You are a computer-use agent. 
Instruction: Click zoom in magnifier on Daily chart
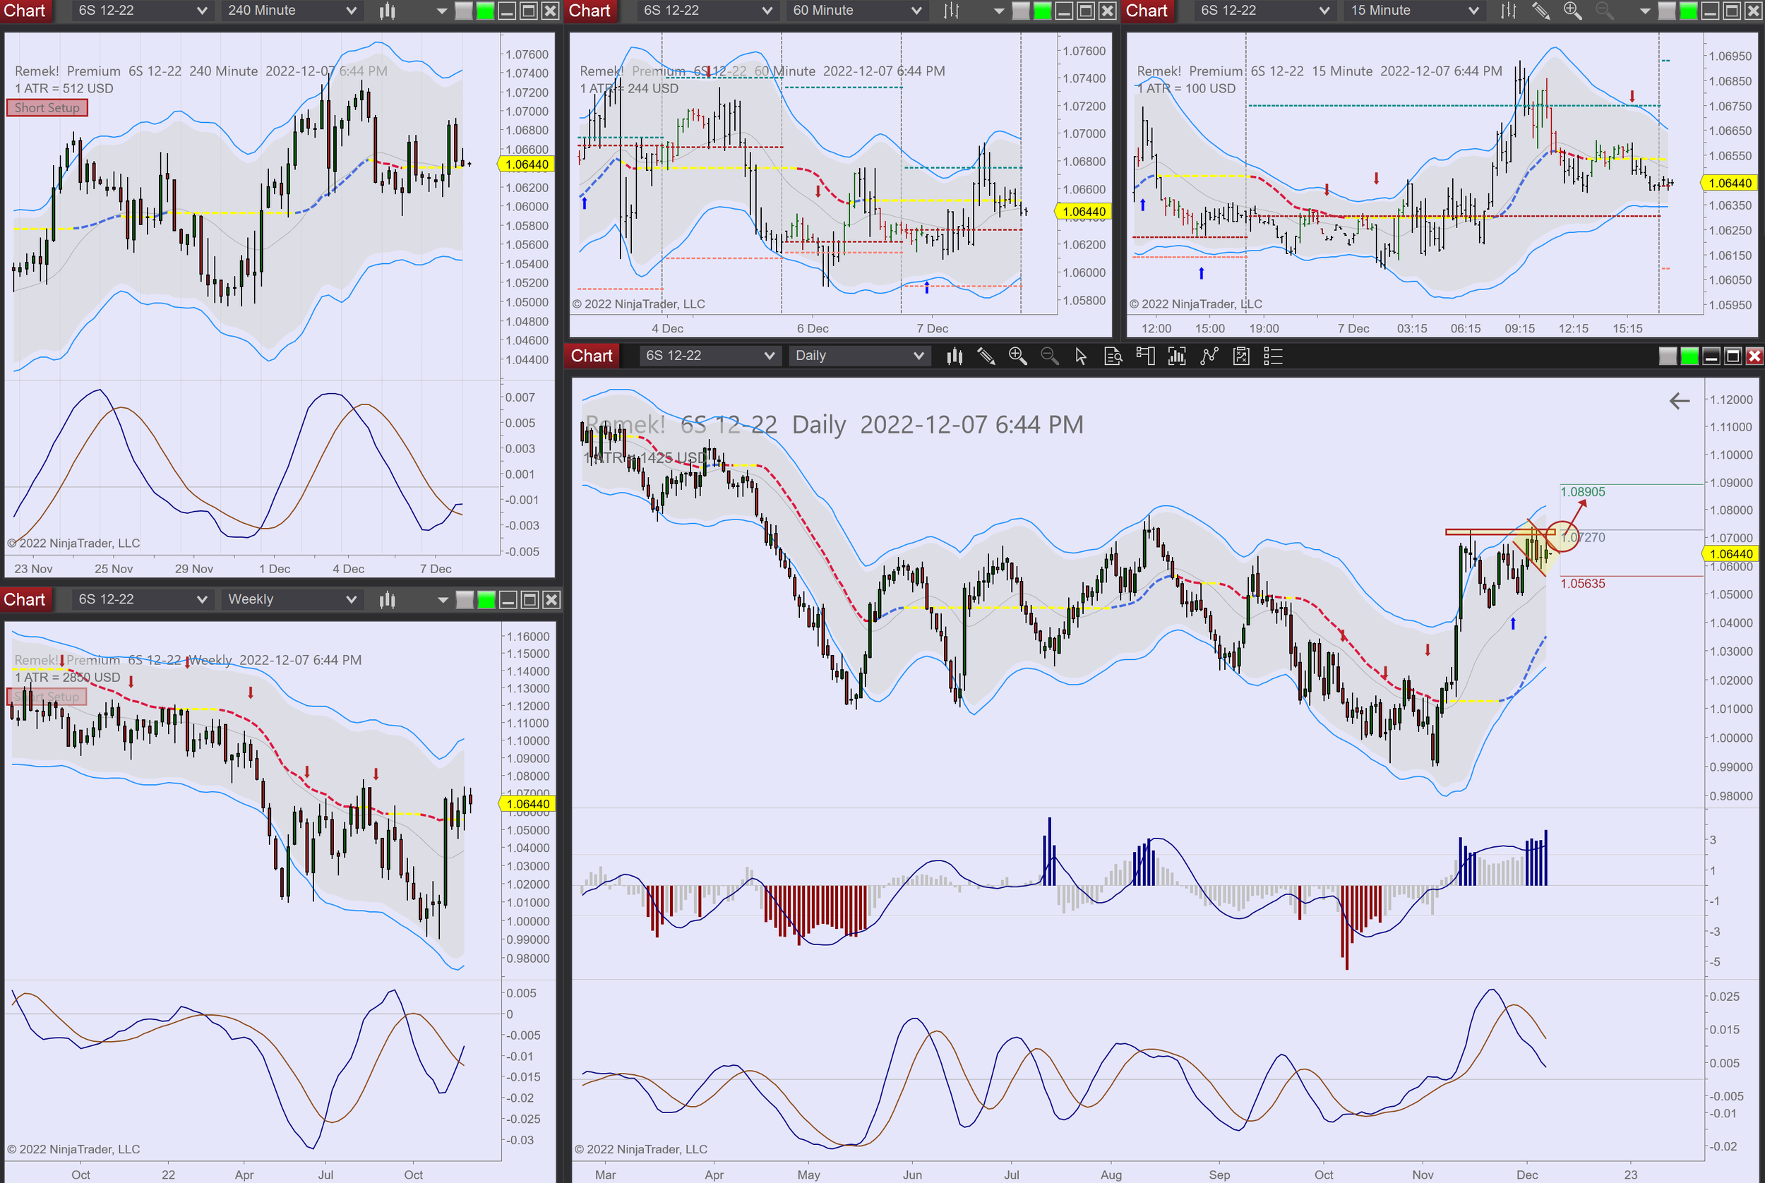(x=1017, y=356)
